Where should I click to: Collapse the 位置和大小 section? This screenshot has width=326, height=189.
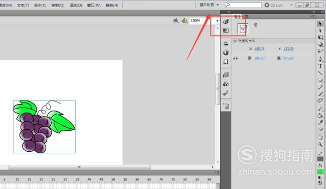tap(235, 41)
